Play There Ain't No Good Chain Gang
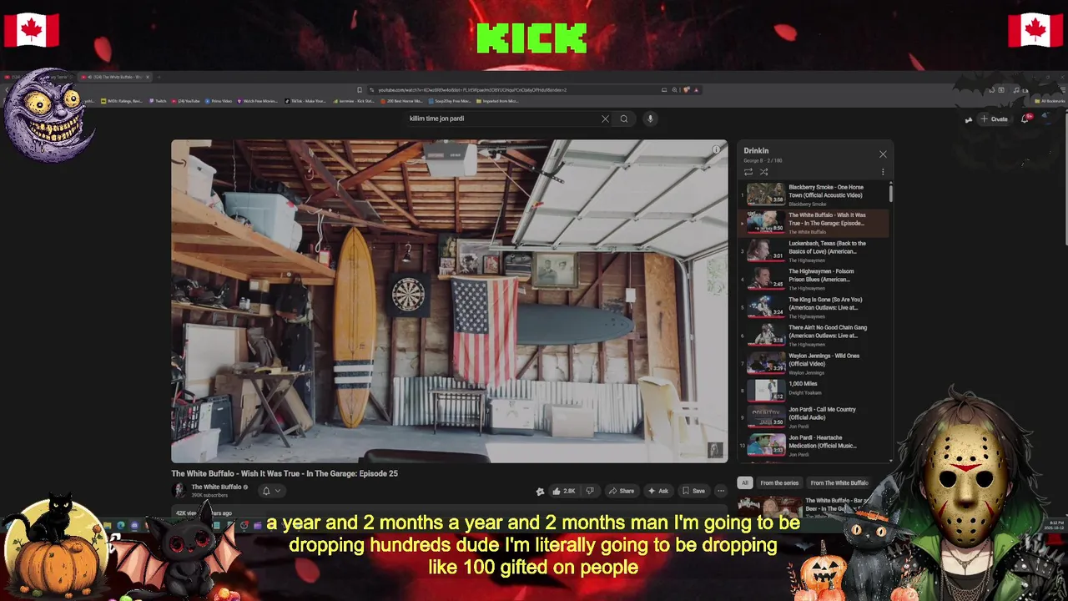 [x=815, y=335]
